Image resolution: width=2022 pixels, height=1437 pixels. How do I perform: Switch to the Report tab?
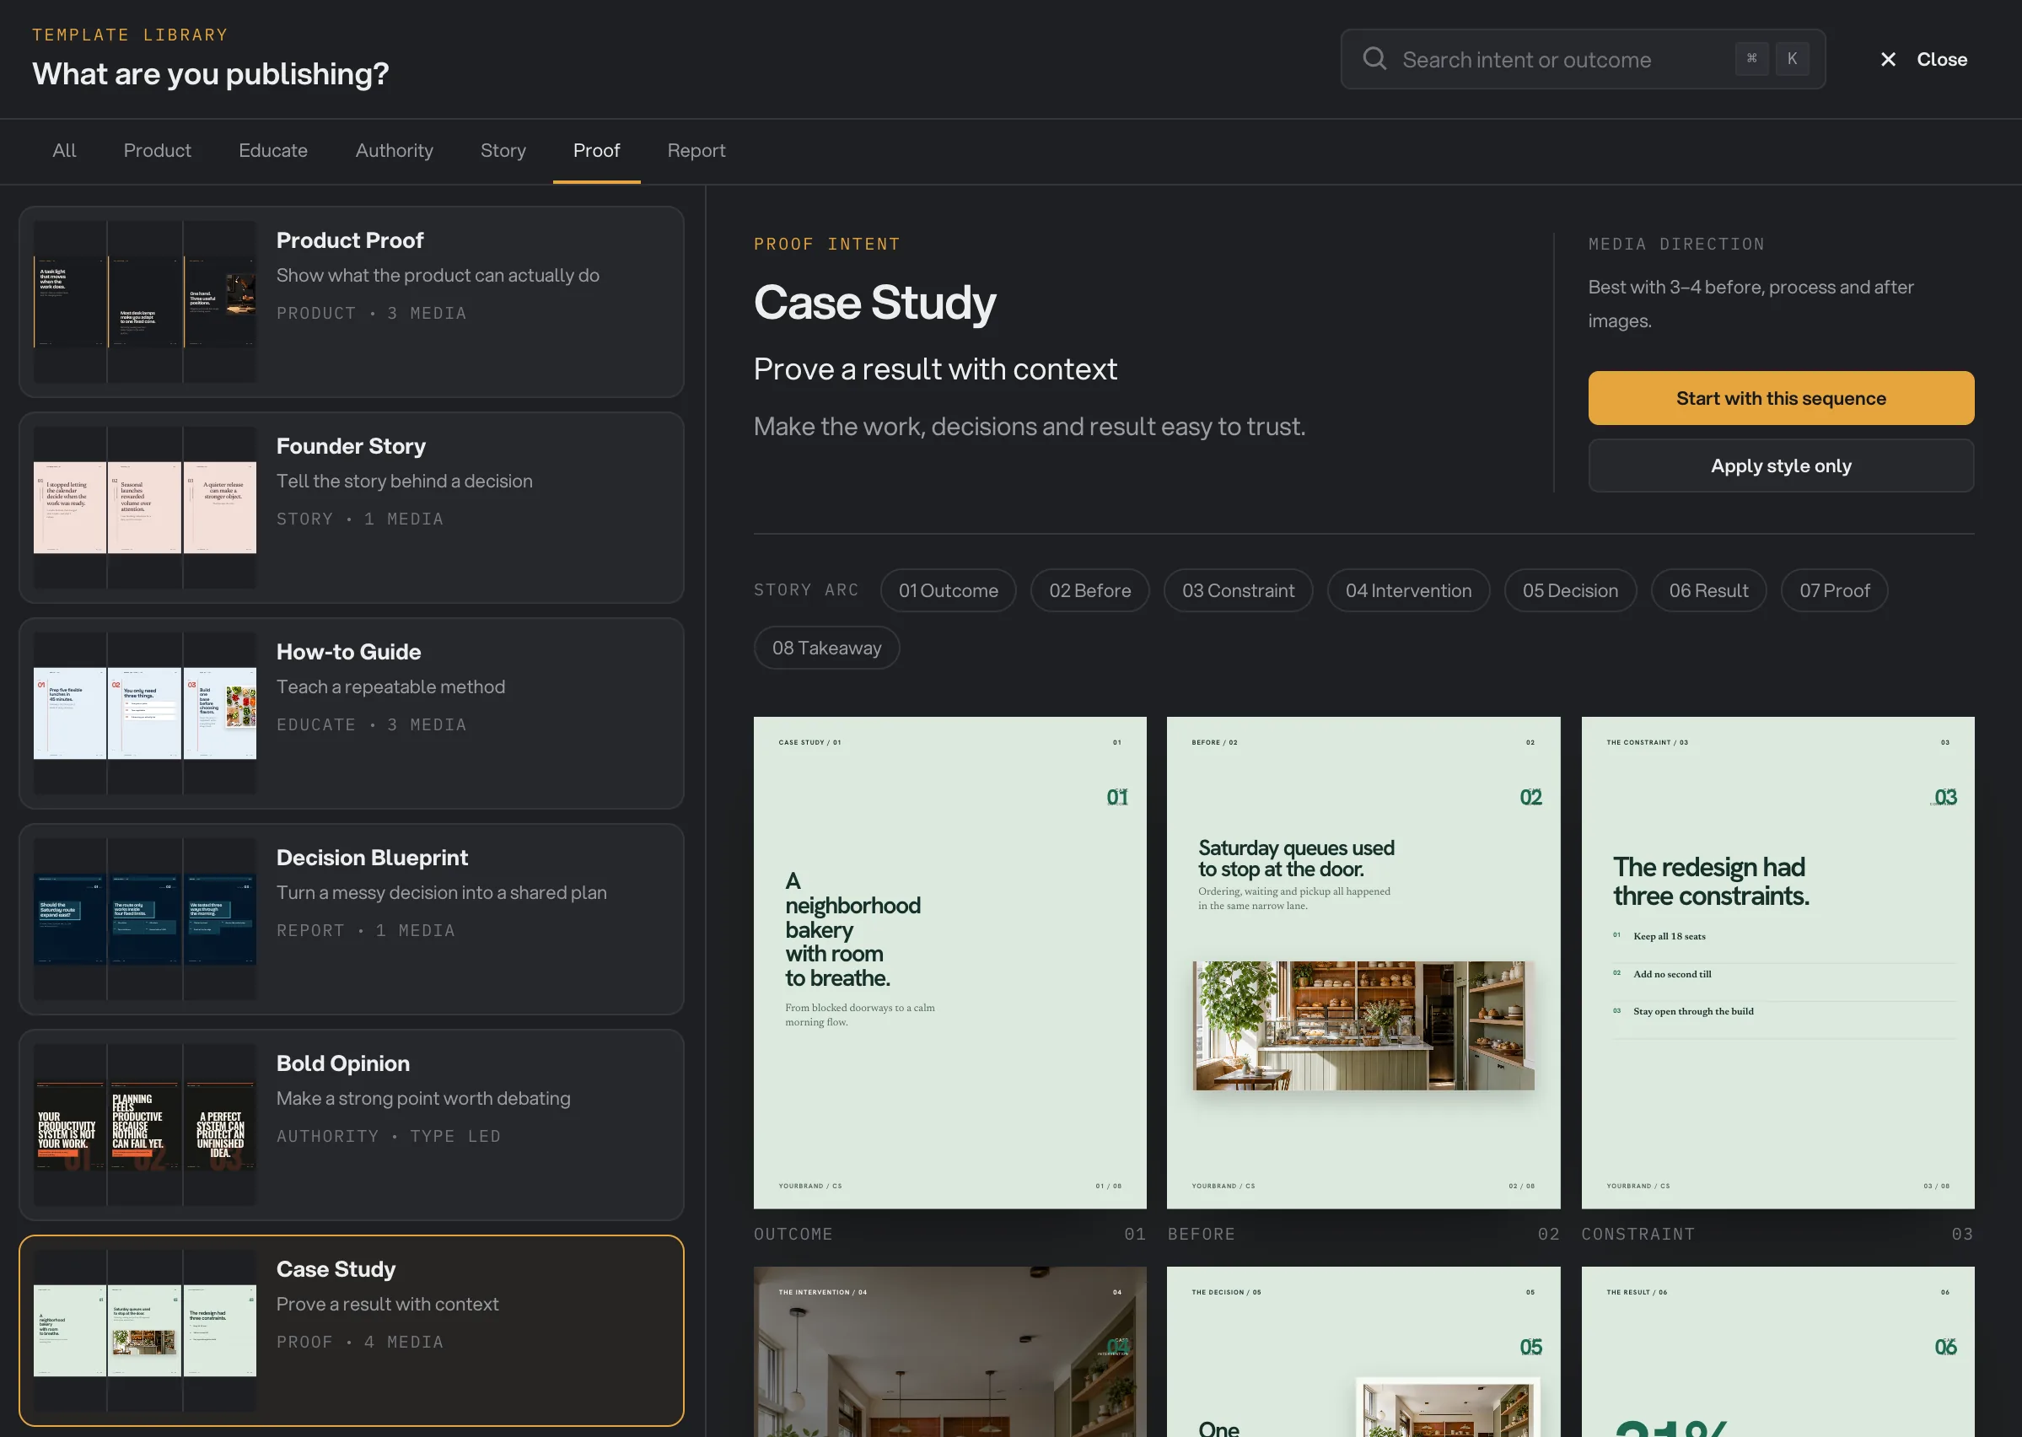(x=696, y=150)
